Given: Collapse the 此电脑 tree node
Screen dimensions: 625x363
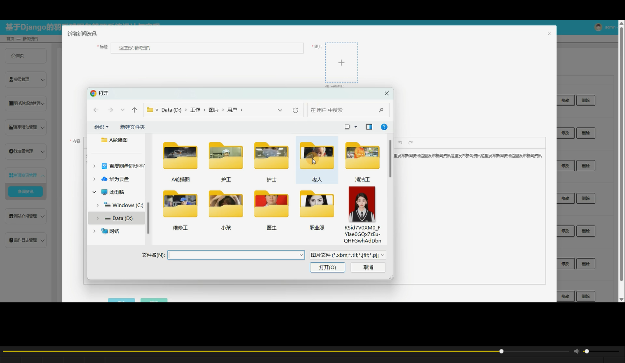Looking at the screenshot, I should point(94,192).
